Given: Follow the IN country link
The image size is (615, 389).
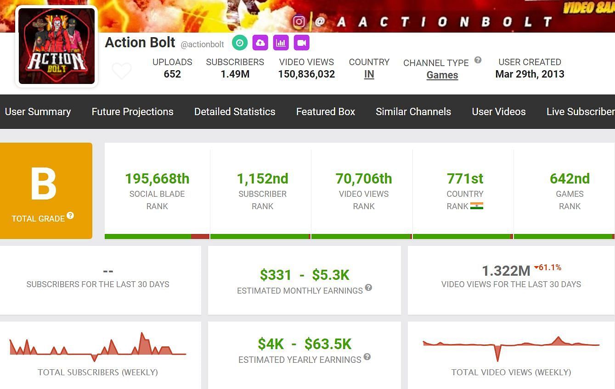Looking at the screenshot, I should 369,74.
